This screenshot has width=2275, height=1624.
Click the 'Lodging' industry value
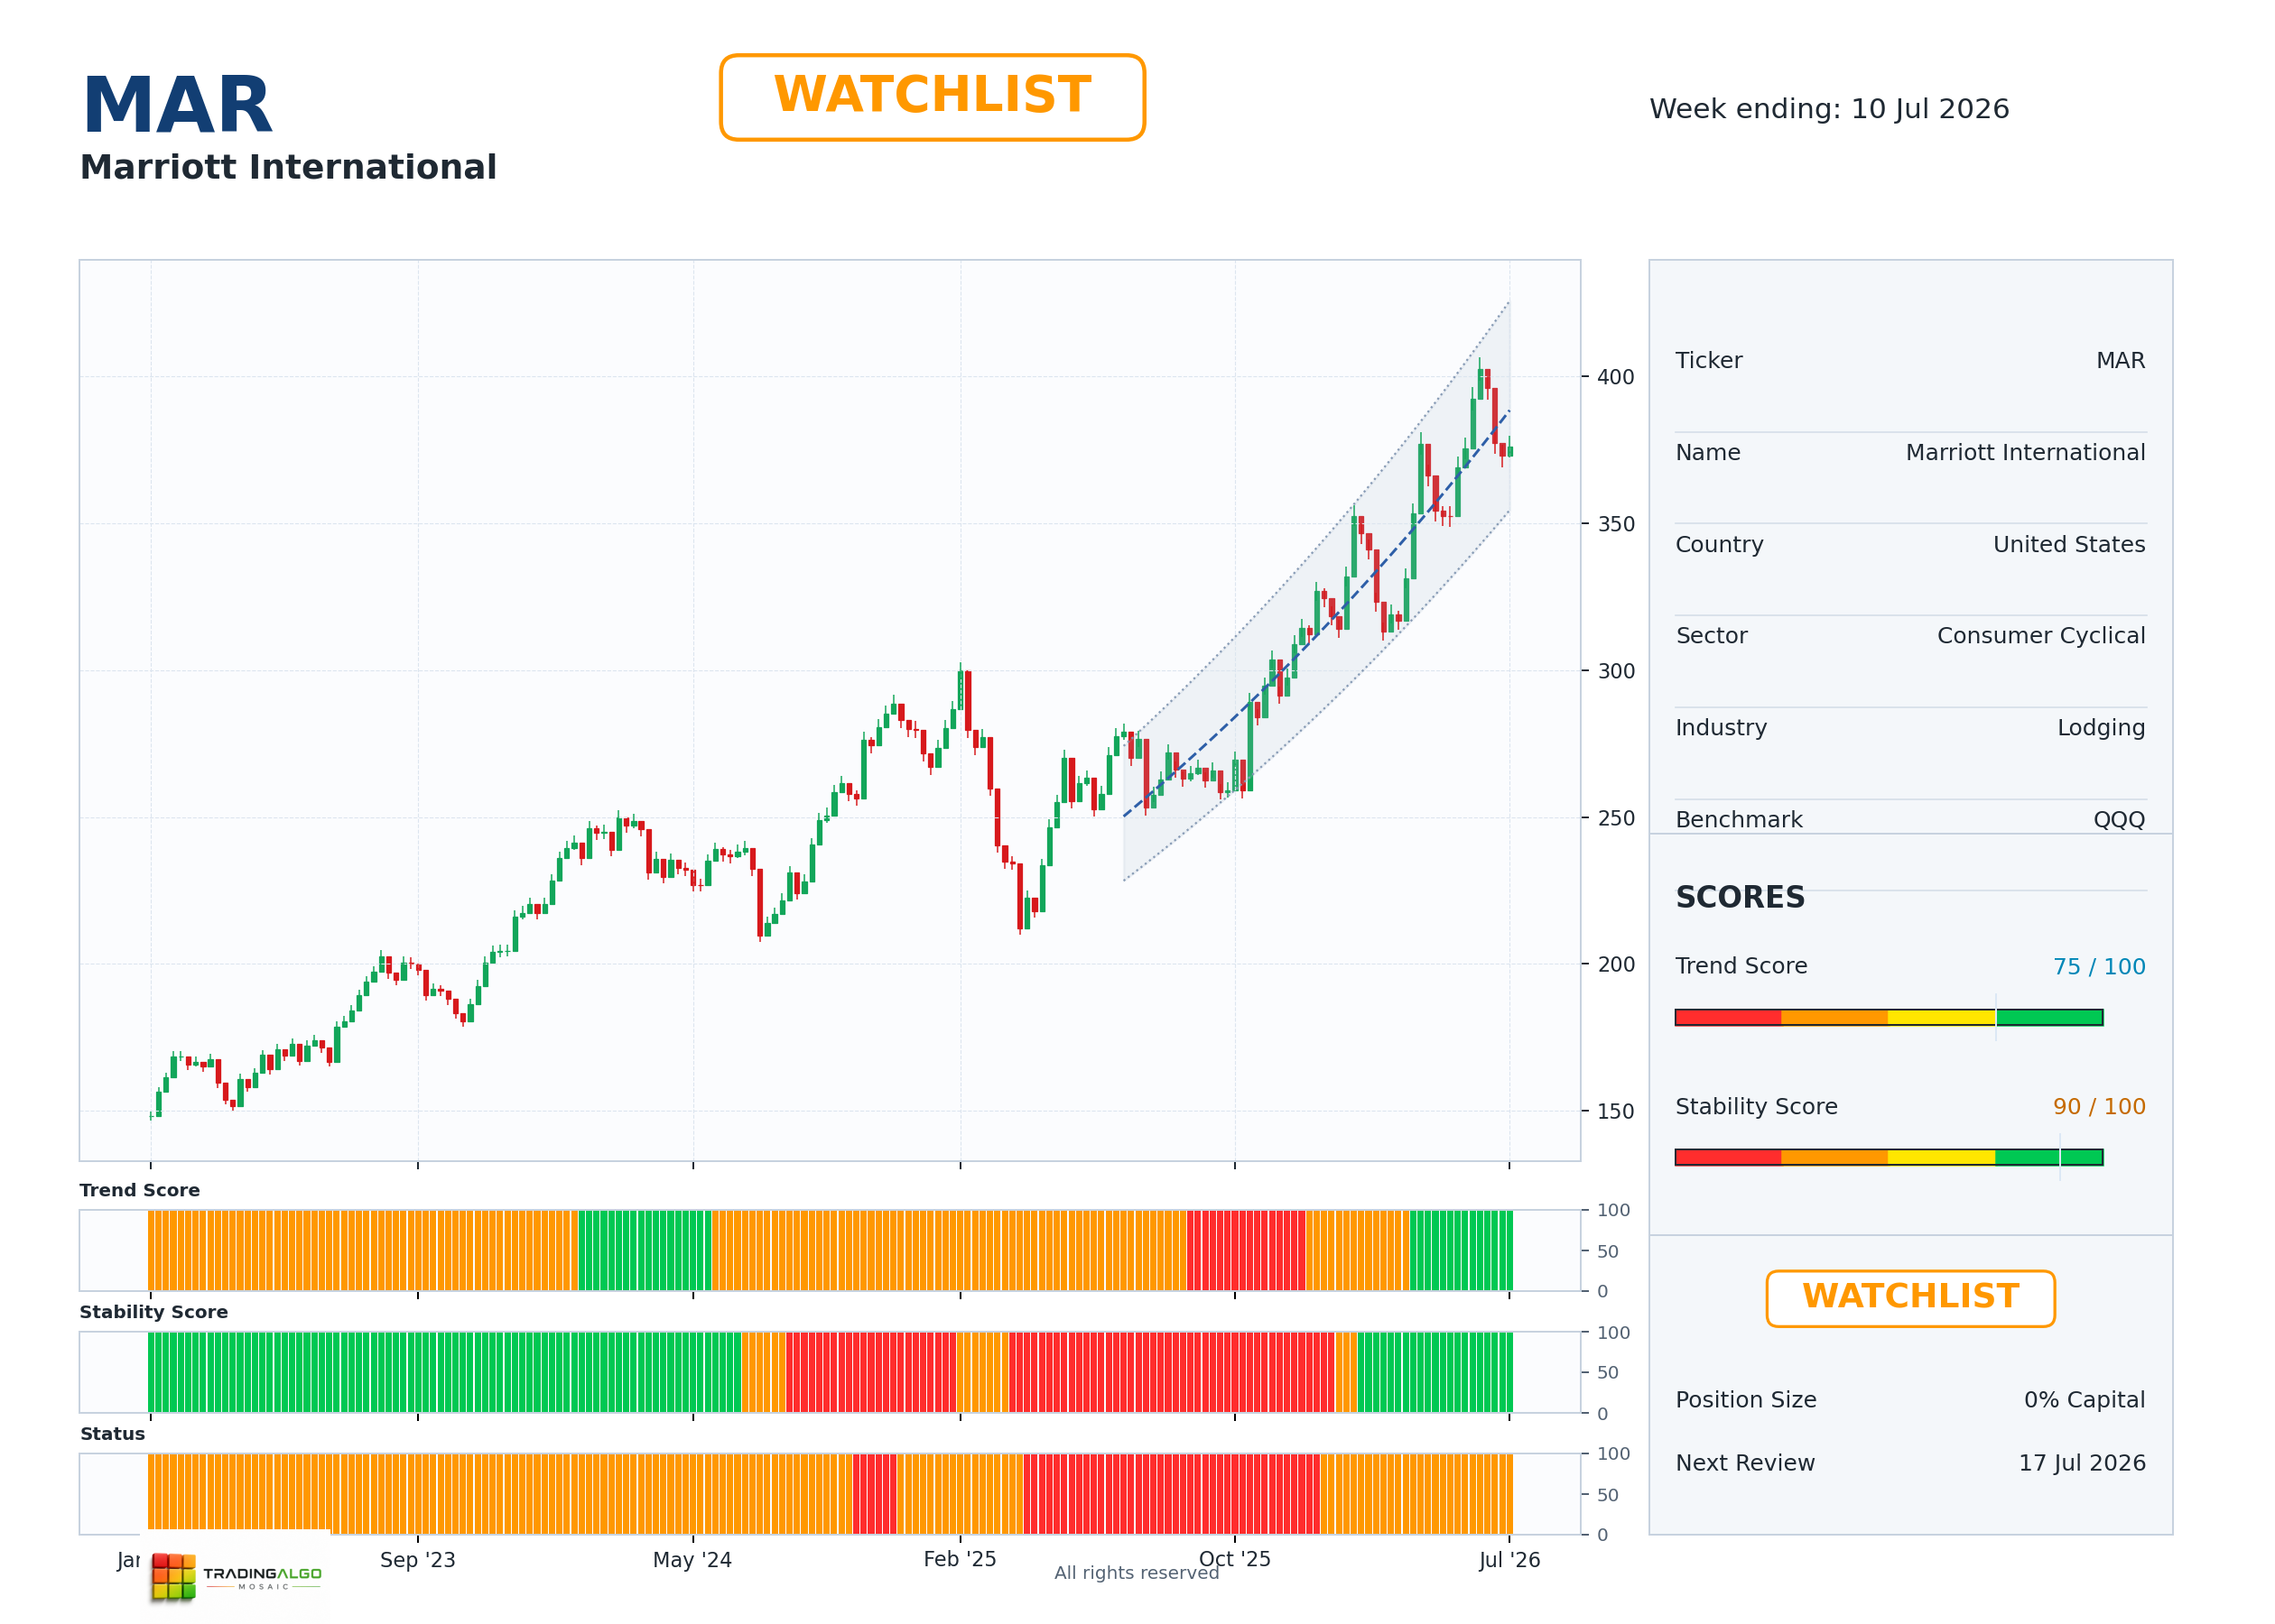tap(2101, 727)
